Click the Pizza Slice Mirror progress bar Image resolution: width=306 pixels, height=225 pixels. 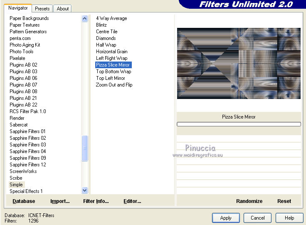(239, 124)
